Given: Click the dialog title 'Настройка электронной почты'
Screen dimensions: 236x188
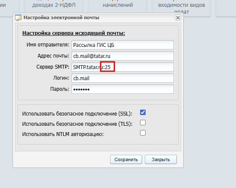Looking at the screenshot, I should click(x=61, y=17).
